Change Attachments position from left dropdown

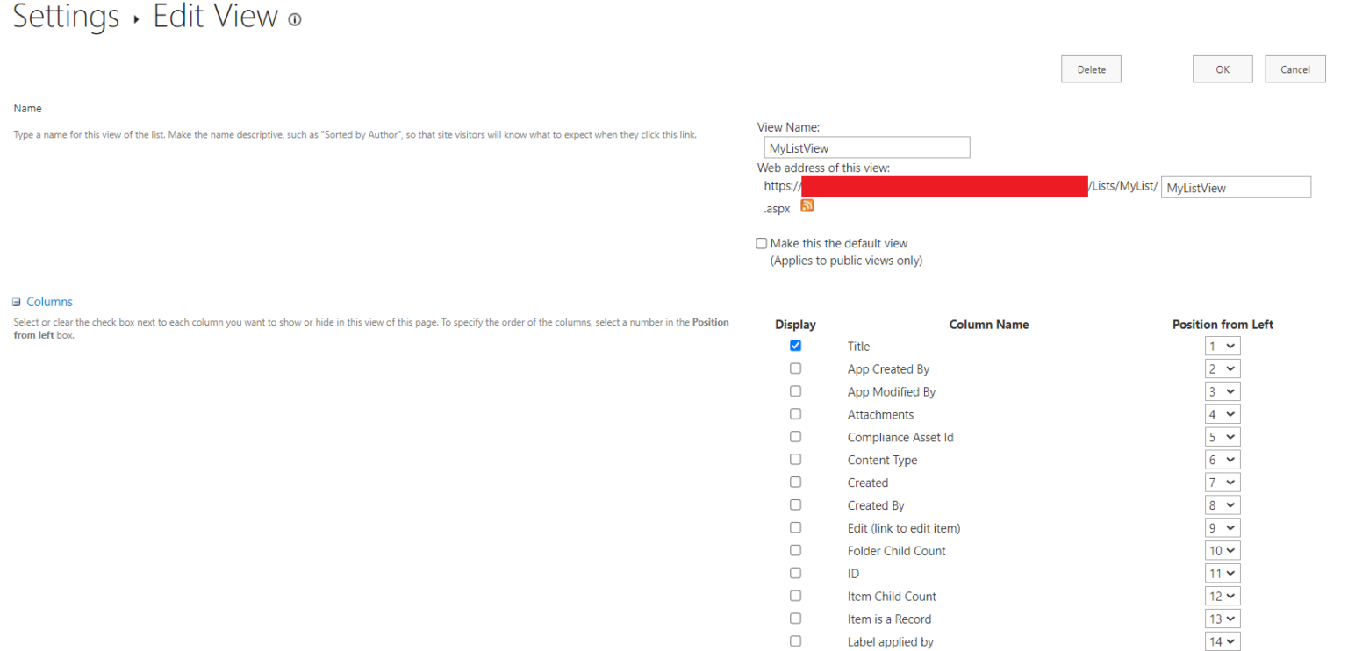[x=1223, y=414]
